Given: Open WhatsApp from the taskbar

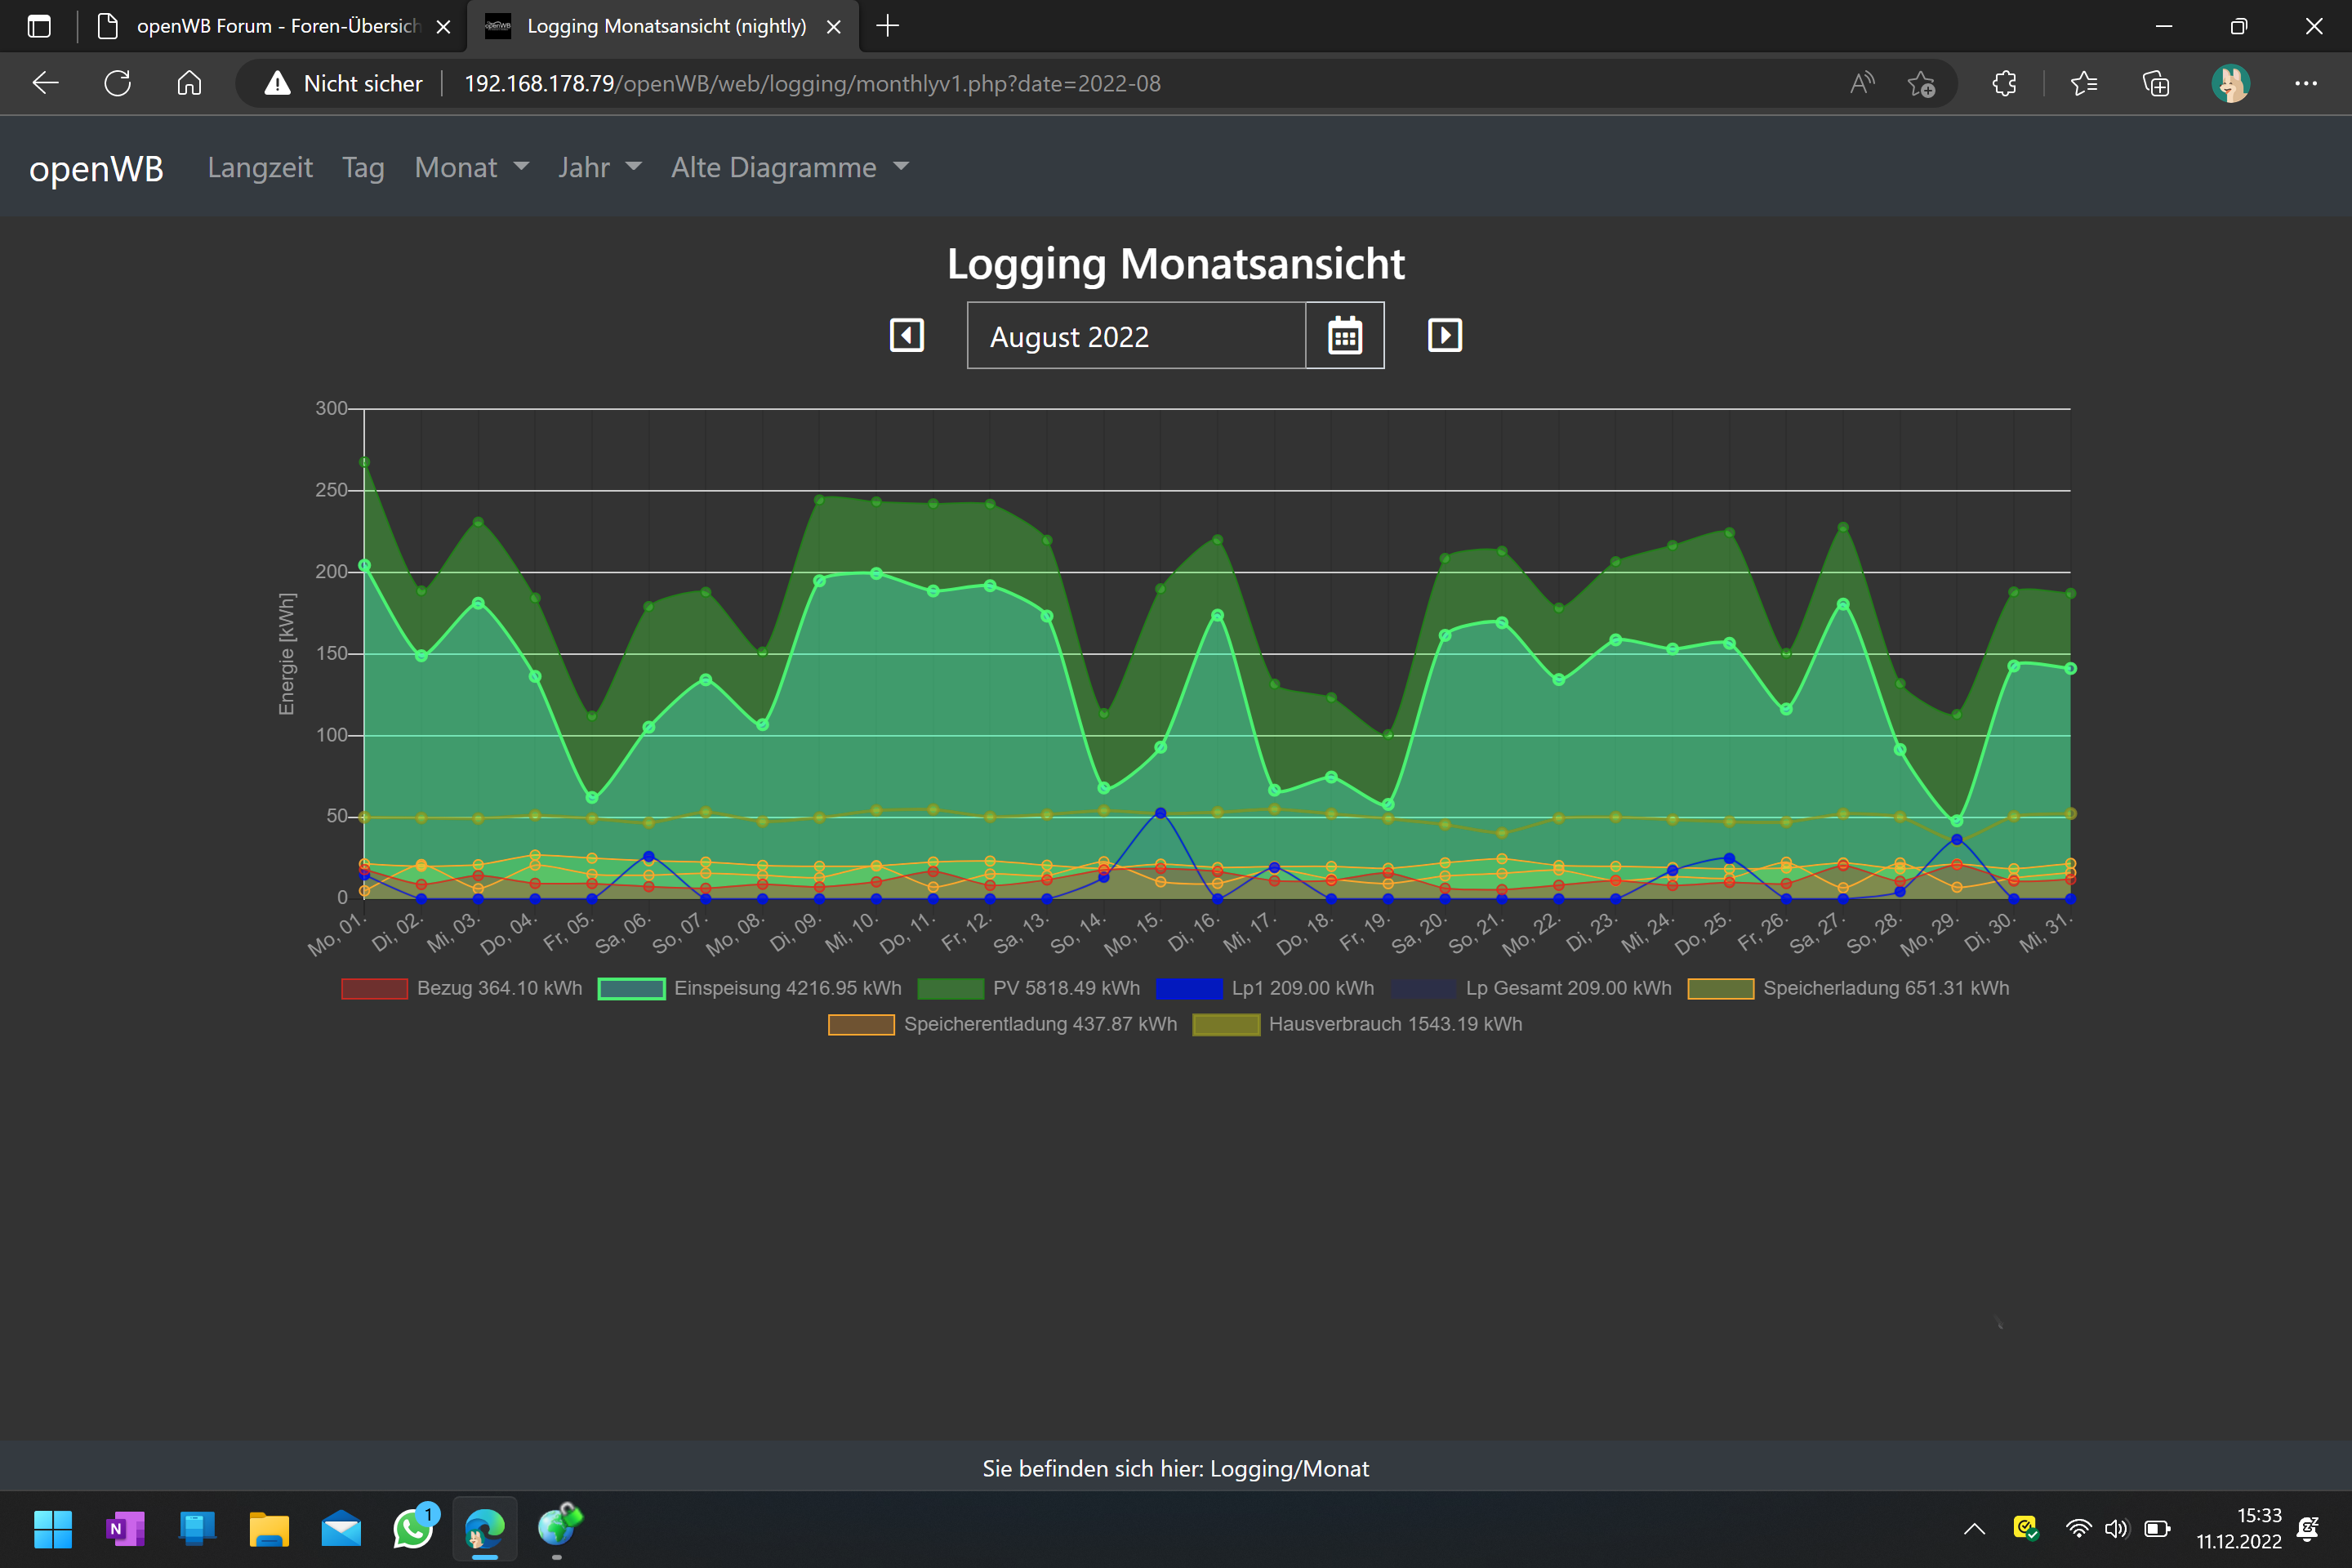Looking at the screenshot, I should (413, 1528).
